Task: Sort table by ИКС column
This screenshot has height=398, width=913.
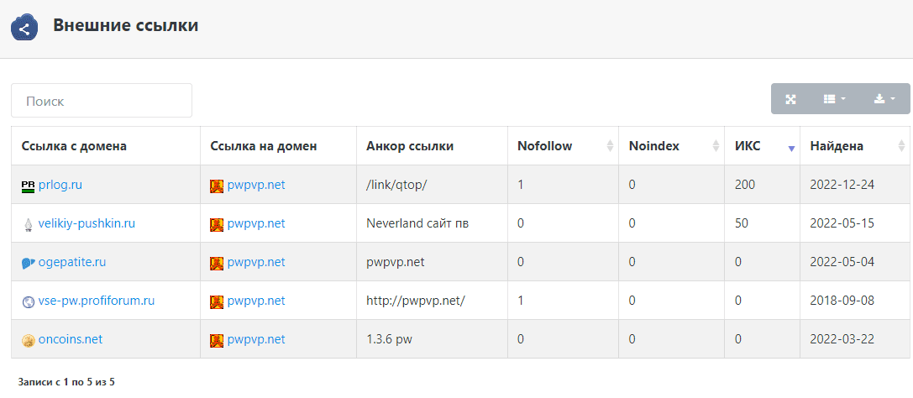Action: coord(761,146)
